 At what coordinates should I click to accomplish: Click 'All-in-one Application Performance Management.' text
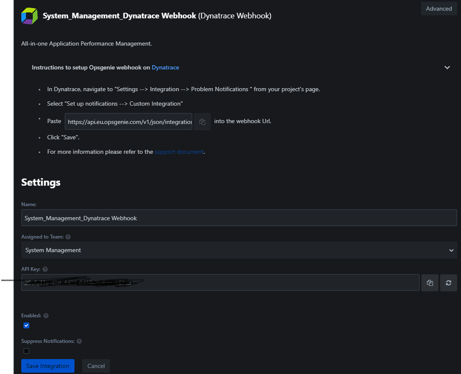click(86, 43)
